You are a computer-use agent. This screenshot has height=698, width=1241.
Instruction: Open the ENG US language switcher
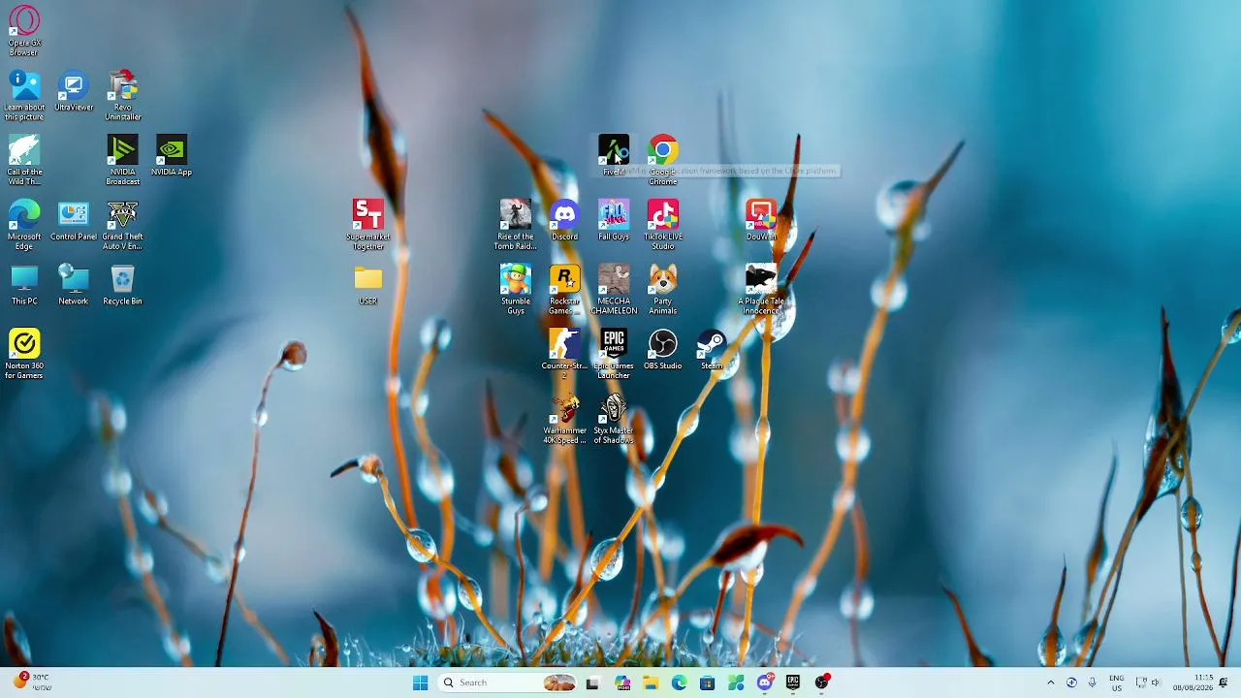[1117, 682]
